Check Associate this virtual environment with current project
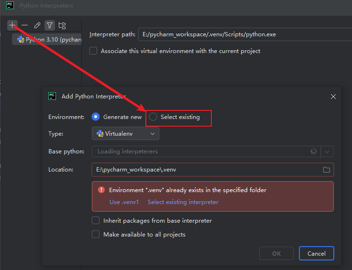 coord(93,51)
